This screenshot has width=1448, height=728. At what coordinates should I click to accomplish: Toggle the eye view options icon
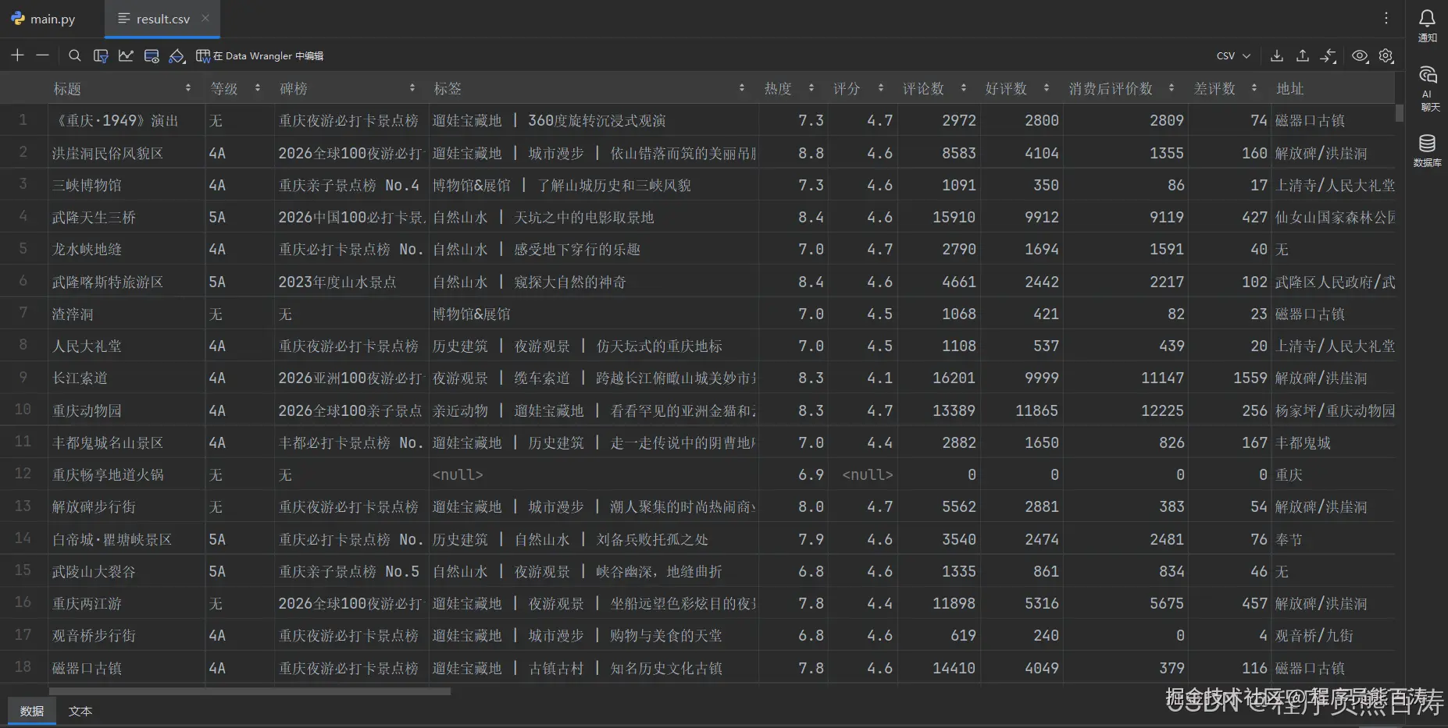pos(1361,55)
